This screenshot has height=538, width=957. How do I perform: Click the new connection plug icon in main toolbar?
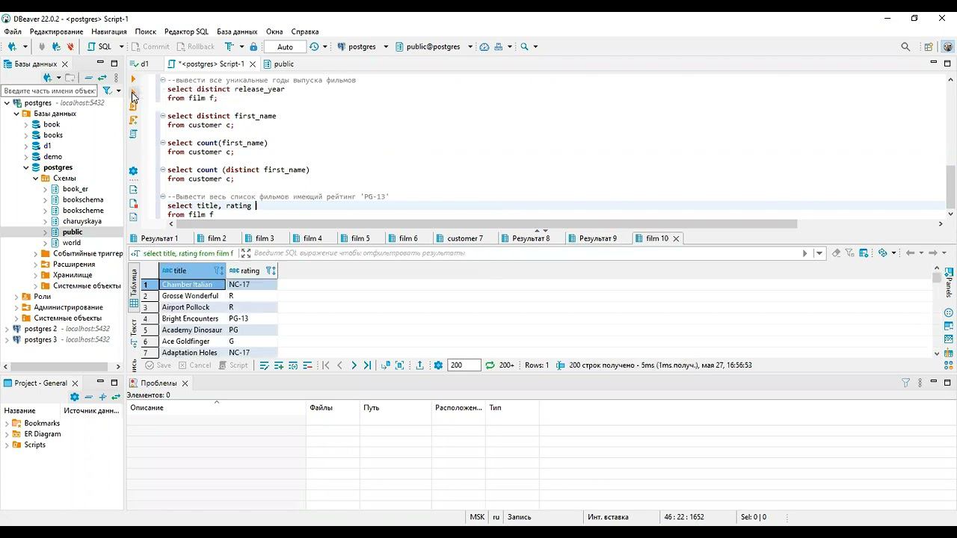click(11, 46)
